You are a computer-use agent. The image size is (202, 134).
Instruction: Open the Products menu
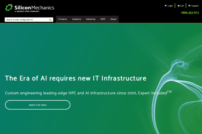(x=63, y=19)
